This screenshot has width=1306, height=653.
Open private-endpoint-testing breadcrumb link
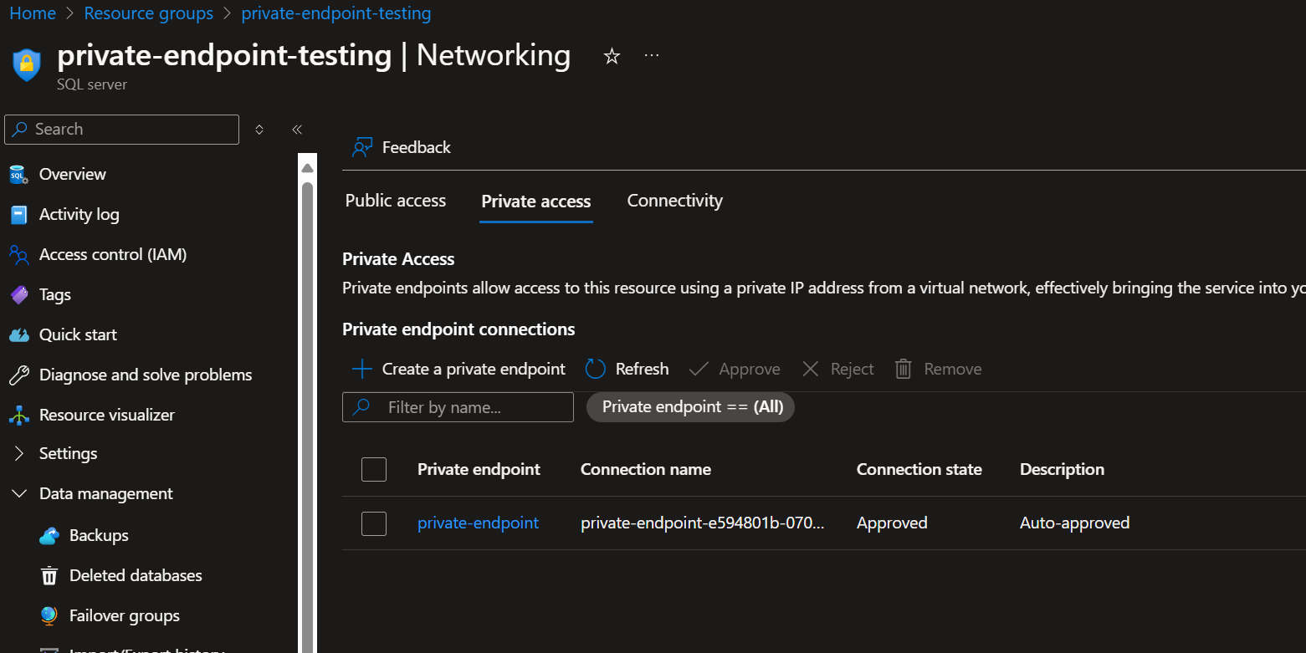tap(336, 13)
